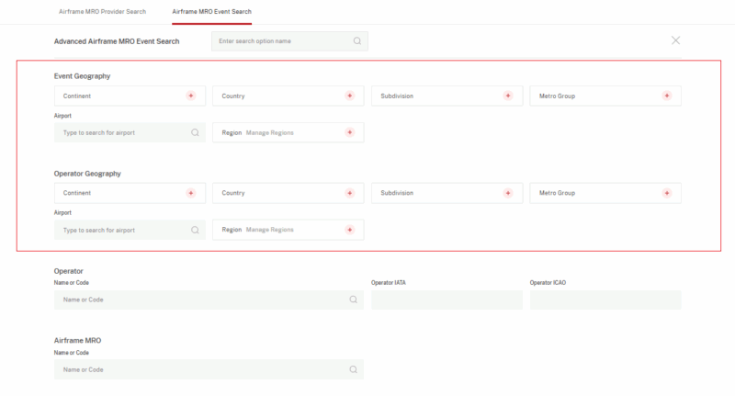Click the plus icon in Operator Geography Region
Image resolution: width=735 pixels, height=396 pixels.
click(x=349, y=230)
